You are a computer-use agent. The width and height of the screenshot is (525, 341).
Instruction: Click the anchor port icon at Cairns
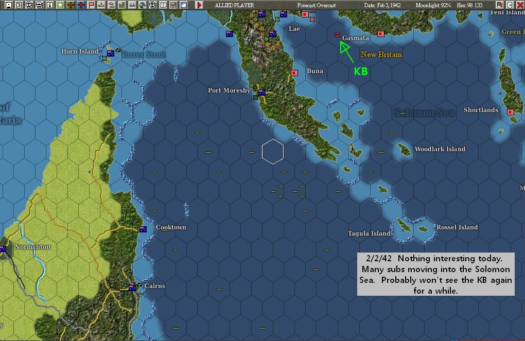(125, 285)
